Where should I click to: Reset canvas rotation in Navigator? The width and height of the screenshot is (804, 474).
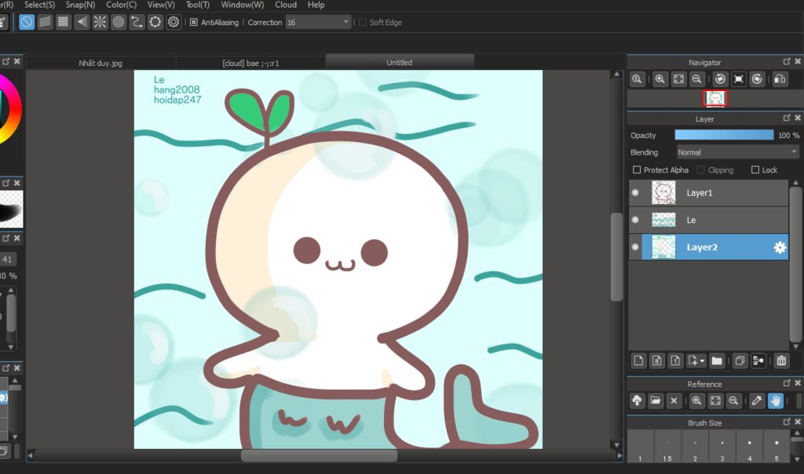pos(738,79)
